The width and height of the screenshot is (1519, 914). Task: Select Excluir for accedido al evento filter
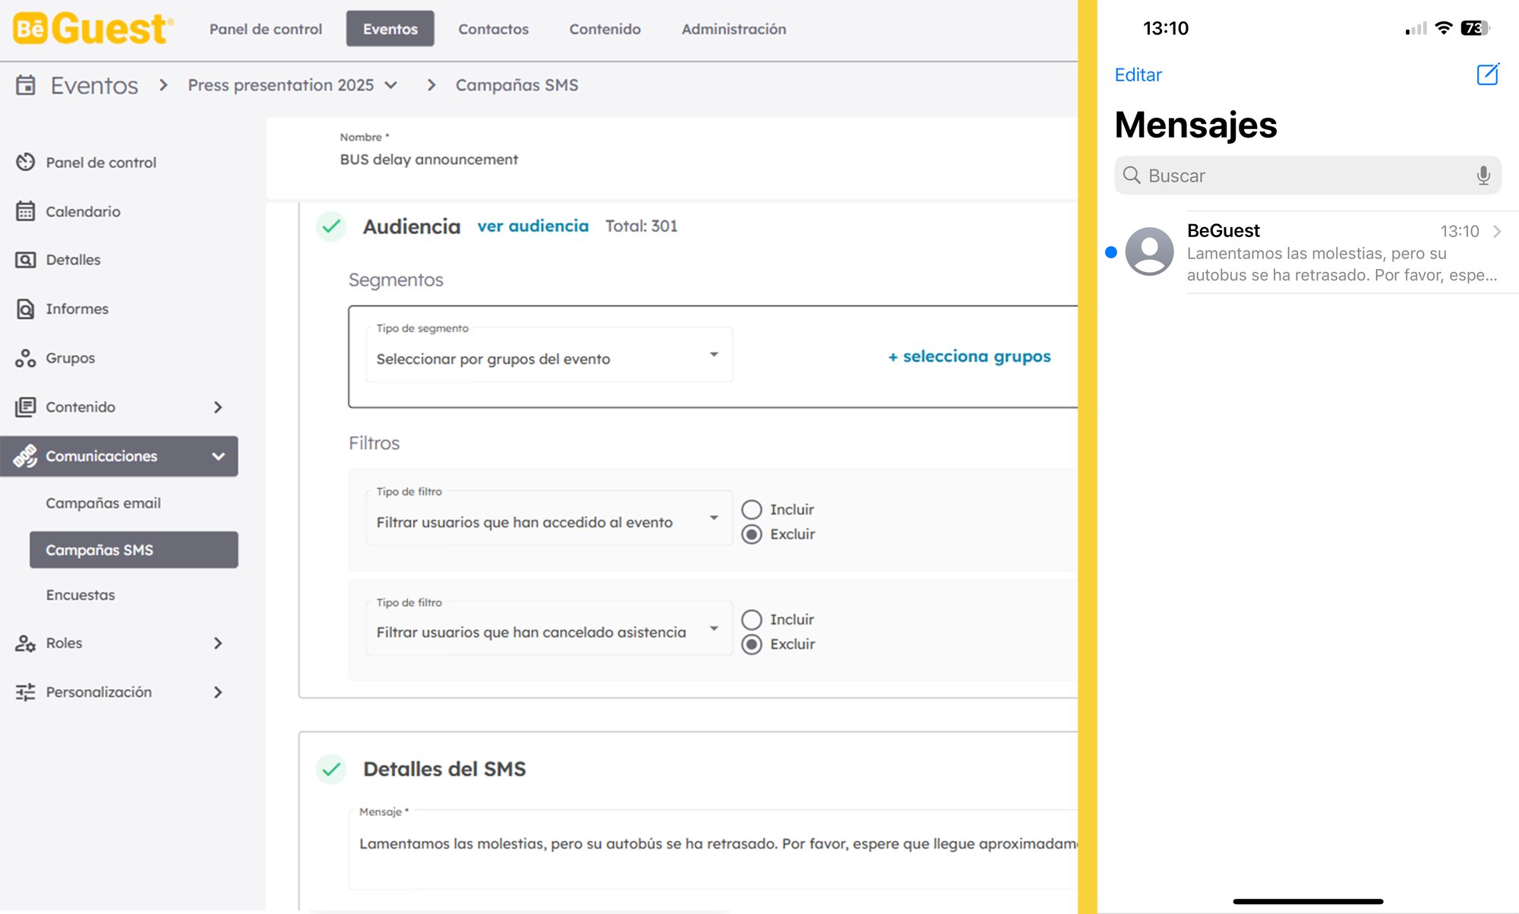coord(752,534)
